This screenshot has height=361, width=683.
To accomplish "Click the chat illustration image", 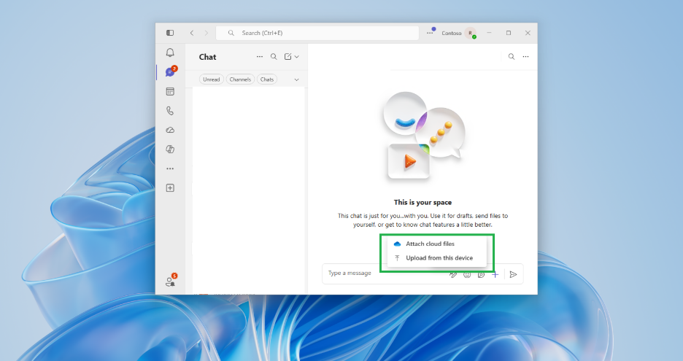I will [423, 136].
